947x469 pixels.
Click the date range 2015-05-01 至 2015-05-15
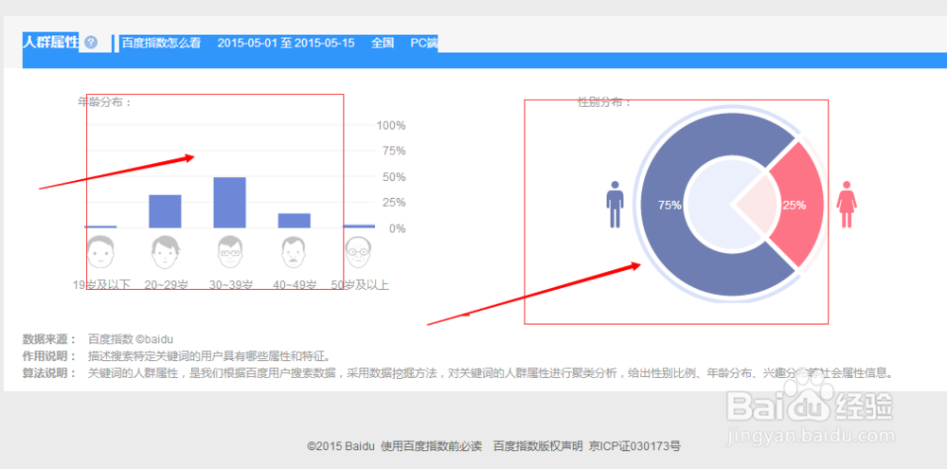(x=286, y=43)
